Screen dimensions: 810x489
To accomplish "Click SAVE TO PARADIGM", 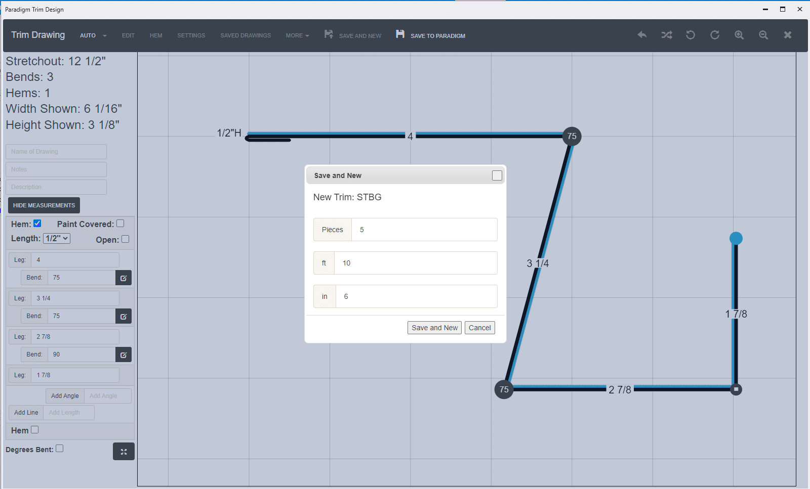I will (x=438, y=36).
